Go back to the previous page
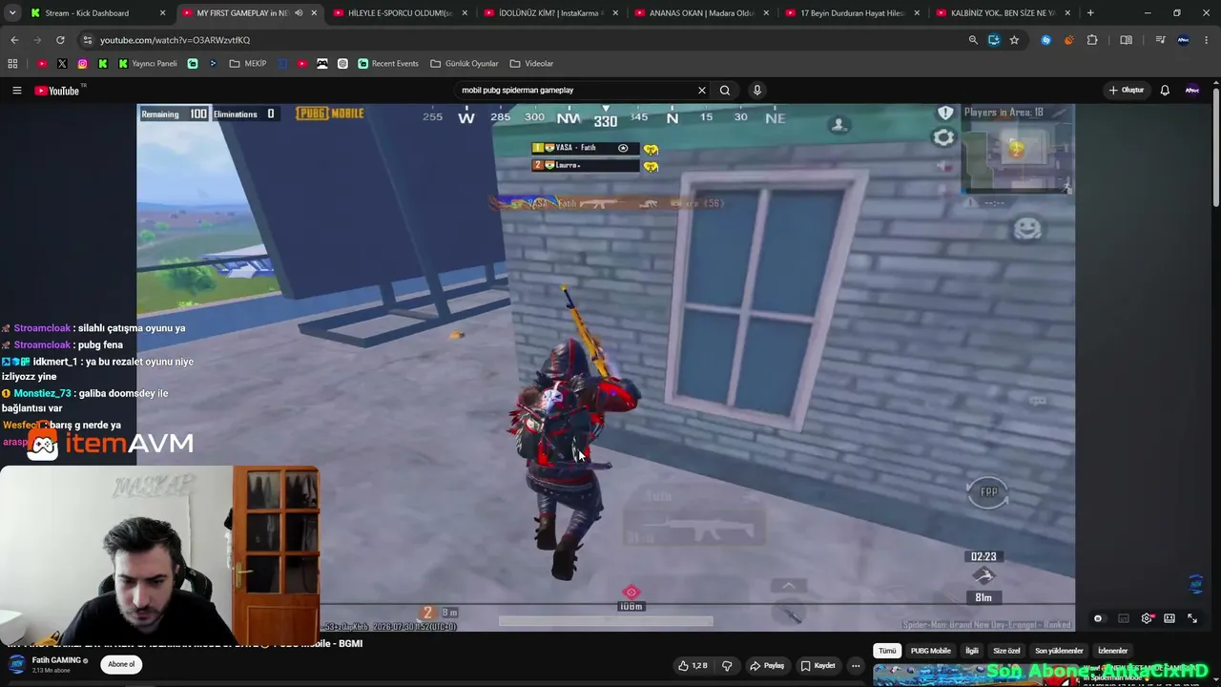1221x687 pixels. (x=14, y=40)
